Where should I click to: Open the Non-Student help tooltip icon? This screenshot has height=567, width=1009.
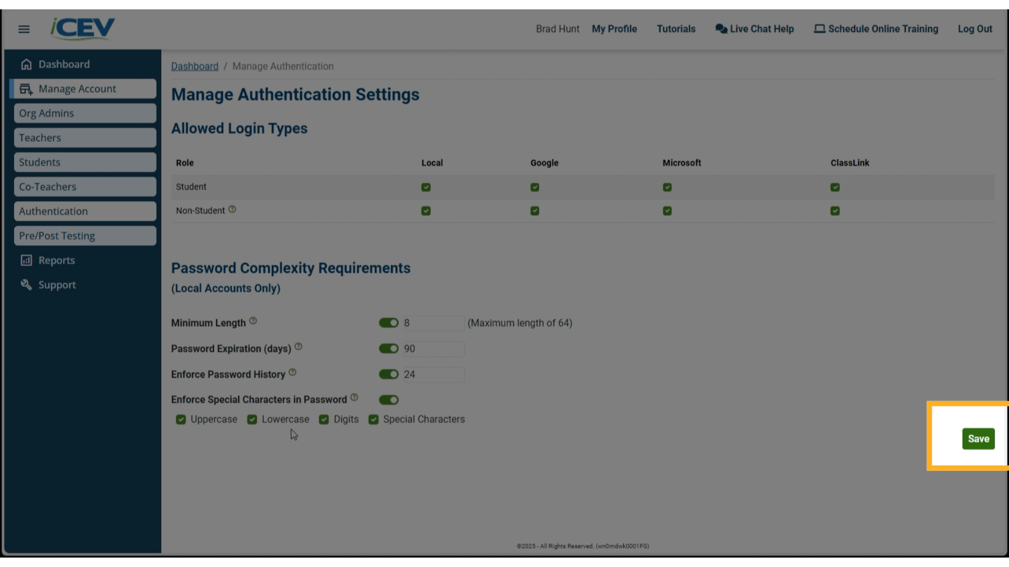pyautogui.click(x=232, y=209)
